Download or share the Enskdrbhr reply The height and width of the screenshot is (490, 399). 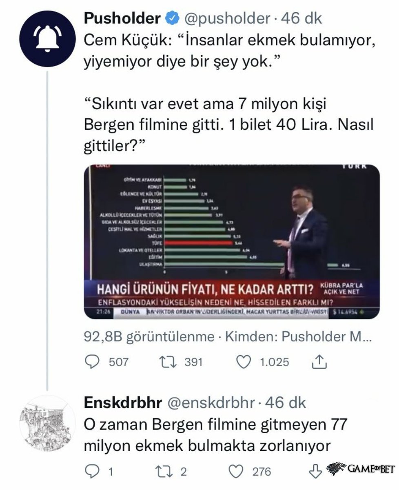pyautogui.click(x=315, y=472)
